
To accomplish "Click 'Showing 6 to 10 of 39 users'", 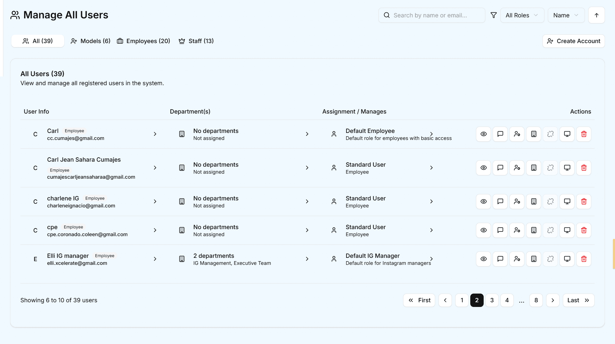I will pos(59,300).
